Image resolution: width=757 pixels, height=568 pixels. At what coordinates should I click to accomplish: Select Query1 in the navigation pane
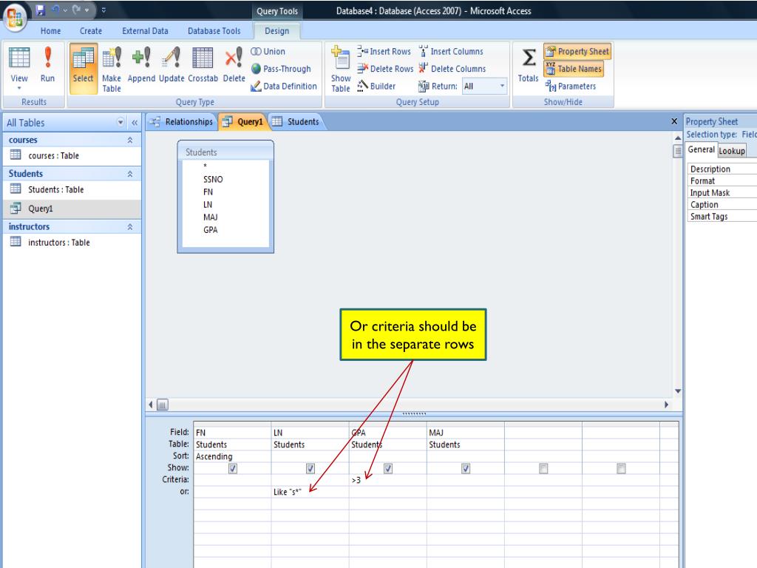point(72,209)
